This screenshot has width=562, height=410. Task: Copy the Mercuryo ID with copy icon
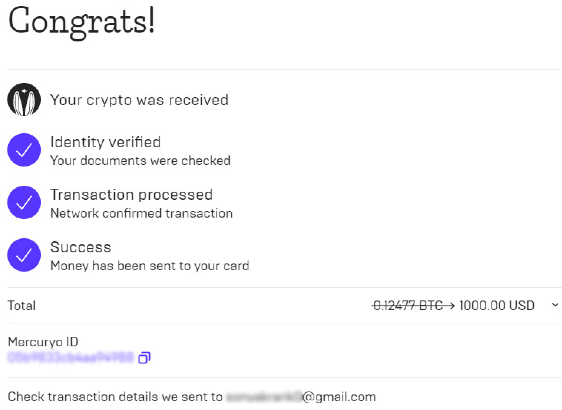point(144,358)
